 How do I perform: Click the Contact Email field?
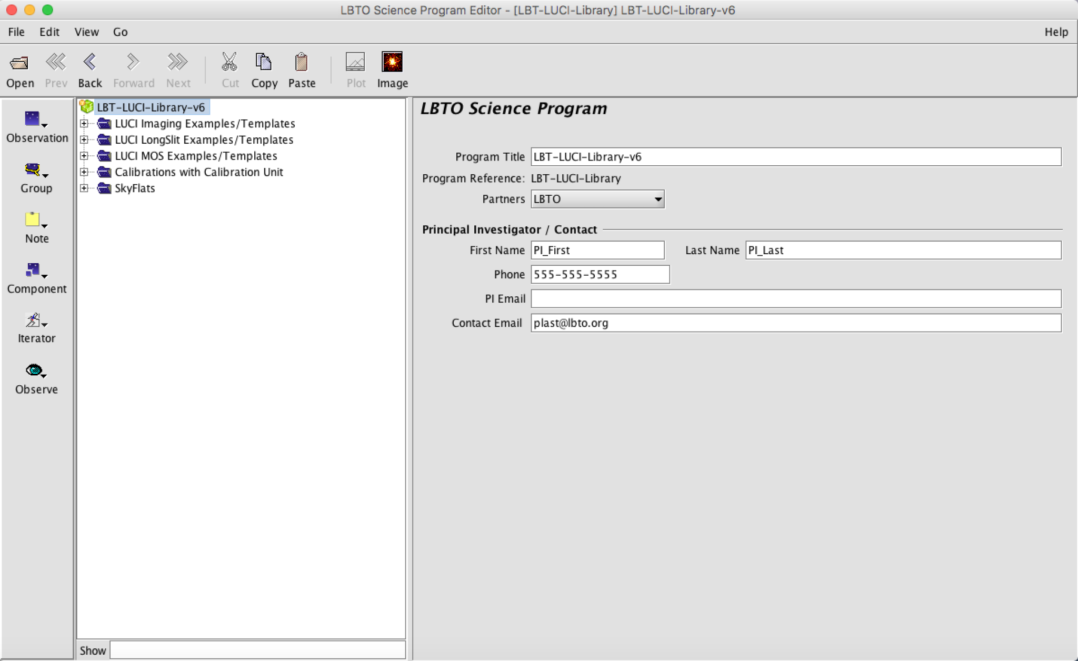(x=796, y=323)
